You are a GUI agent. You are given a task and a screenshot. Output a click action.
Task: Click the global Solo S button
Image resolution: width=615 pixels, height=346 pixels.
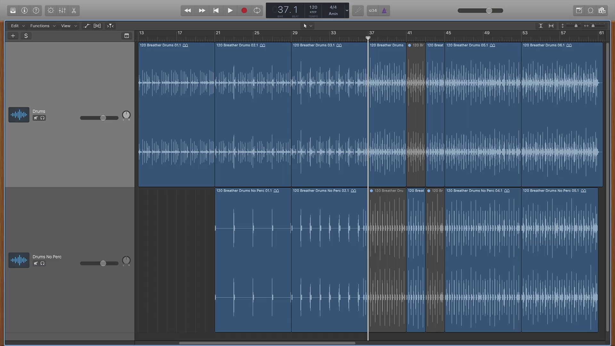pyautogui.click(x=26, y=36)
